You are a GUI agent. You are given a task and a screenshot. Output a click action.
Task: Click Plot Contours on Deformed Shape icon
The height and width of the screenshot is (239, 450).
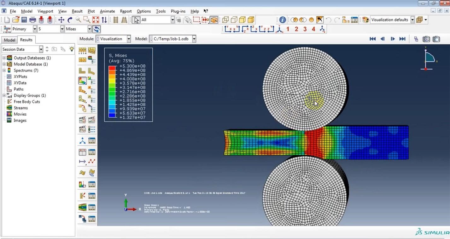click(x=82, y=81)
